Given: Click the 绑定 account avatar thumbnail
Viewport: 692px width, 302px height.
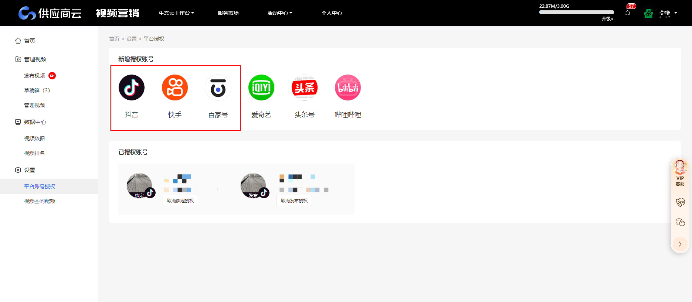Looking at the screenshot, I should (140, 186).
